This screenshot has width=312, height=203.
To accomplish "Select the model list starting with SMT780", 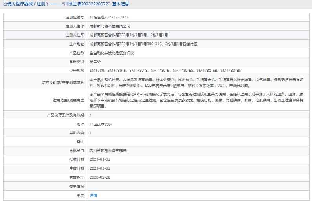I will point(165,71).
